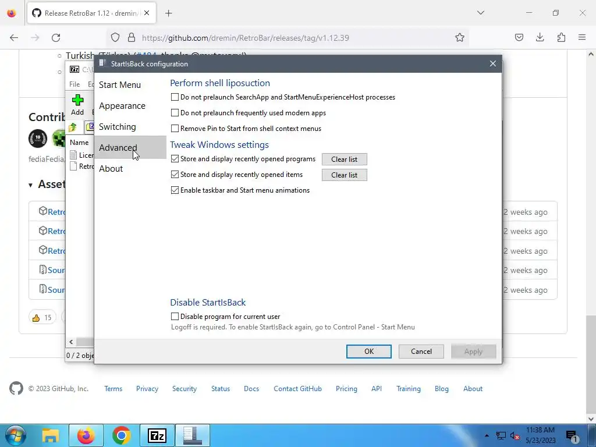Click the Name column header in 7-Zip
This screenshot has height=447, width=596.
pos(79,142)
